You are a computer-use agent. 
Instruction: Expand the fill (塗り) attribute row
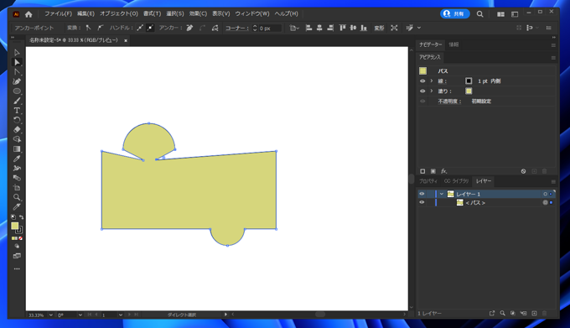432,91
